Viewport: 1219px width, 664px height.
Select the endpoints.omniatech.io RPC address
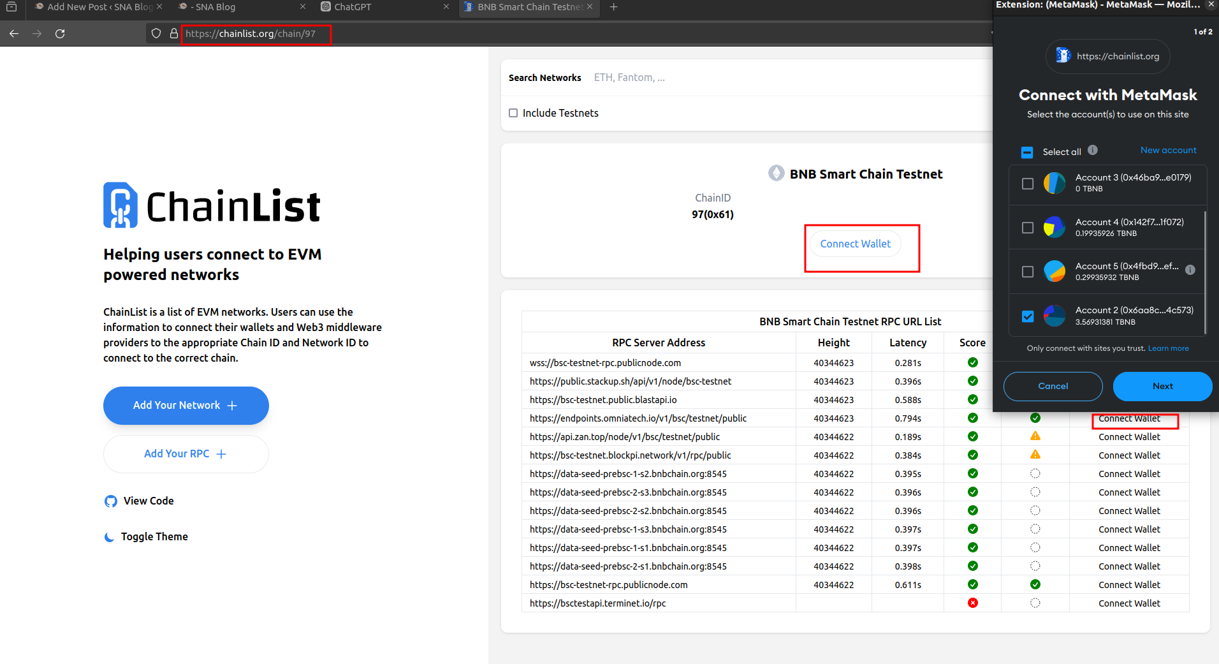(638, 418)
